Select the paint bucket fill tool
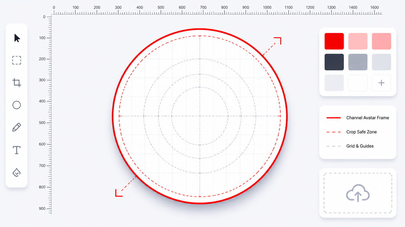The image size is (405, 227). pyautogui.click(x=17, y=172)
